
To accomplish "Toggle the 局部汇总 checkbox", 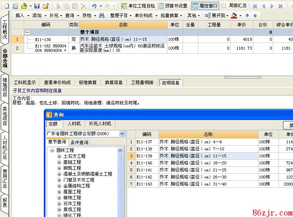I will pos(224,6).
